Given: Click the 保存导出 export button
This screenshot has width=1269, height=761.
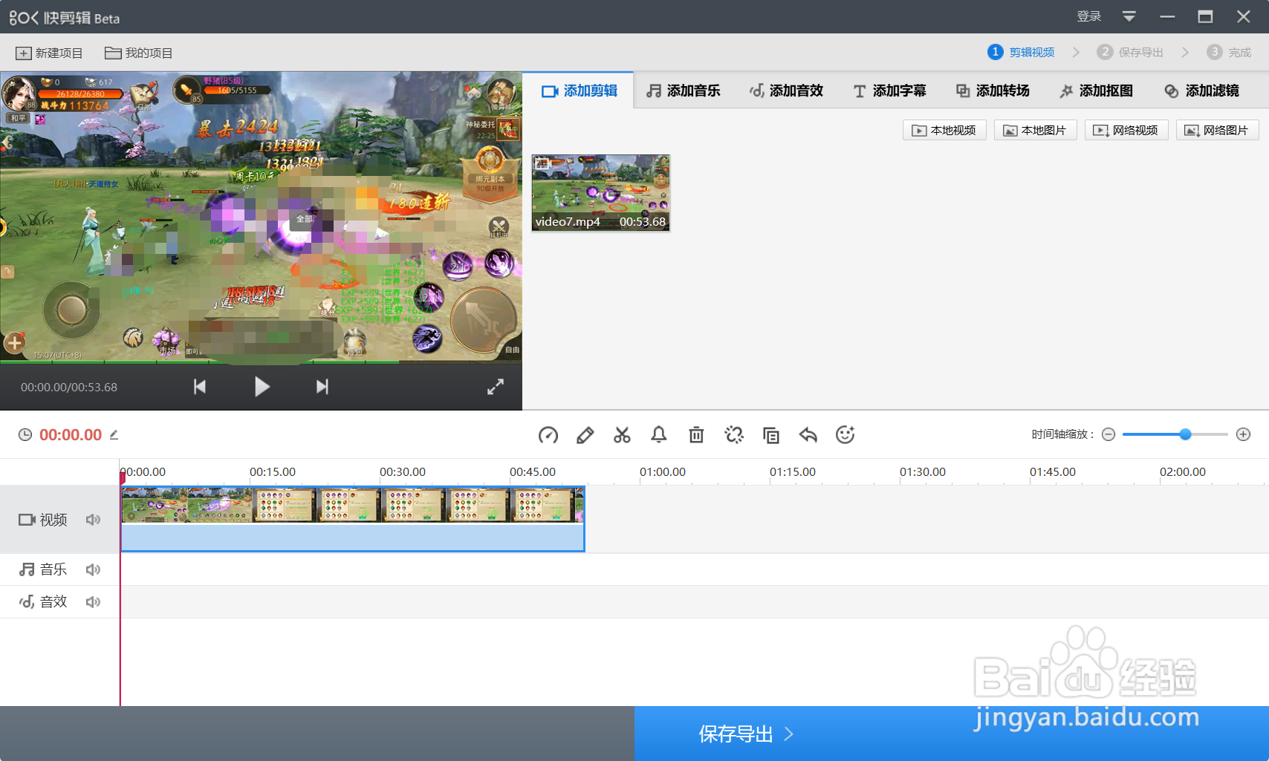Looking at the screenshot, I should point(744,734).
